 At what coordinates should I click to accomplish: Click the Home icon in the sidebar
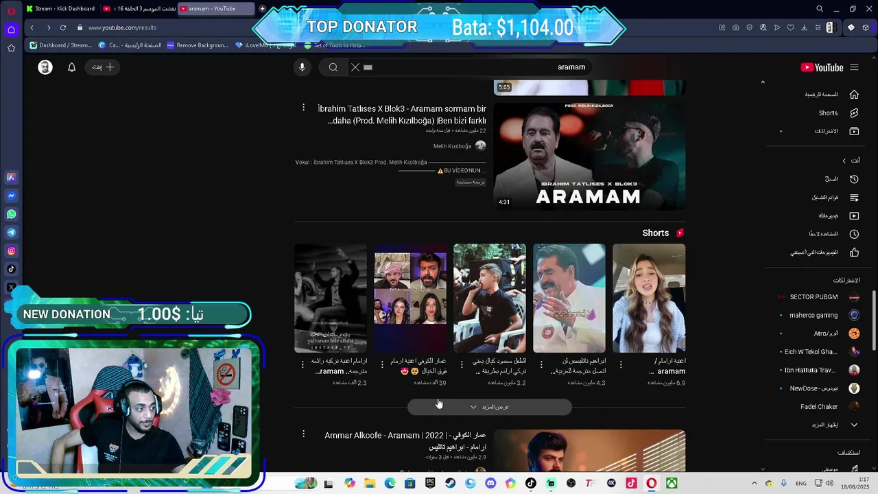tap(854, 94)
